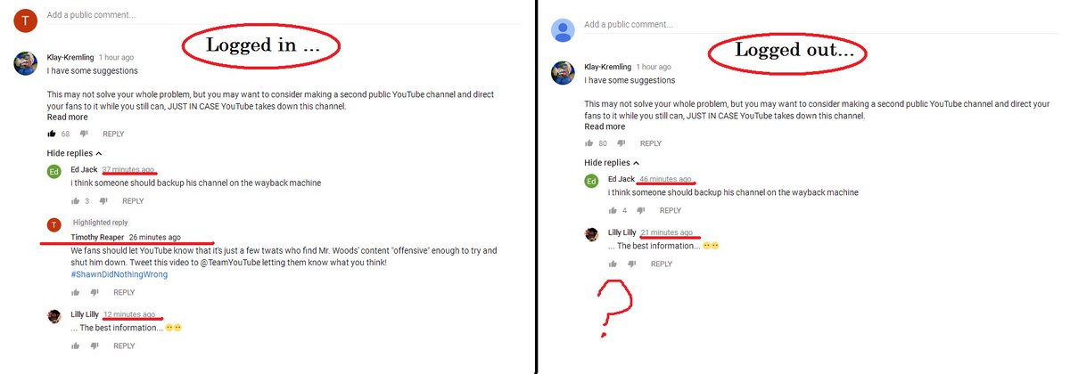
Task: Reply to Timothy Reaper's highlighted comment
Action: point(124,292)
